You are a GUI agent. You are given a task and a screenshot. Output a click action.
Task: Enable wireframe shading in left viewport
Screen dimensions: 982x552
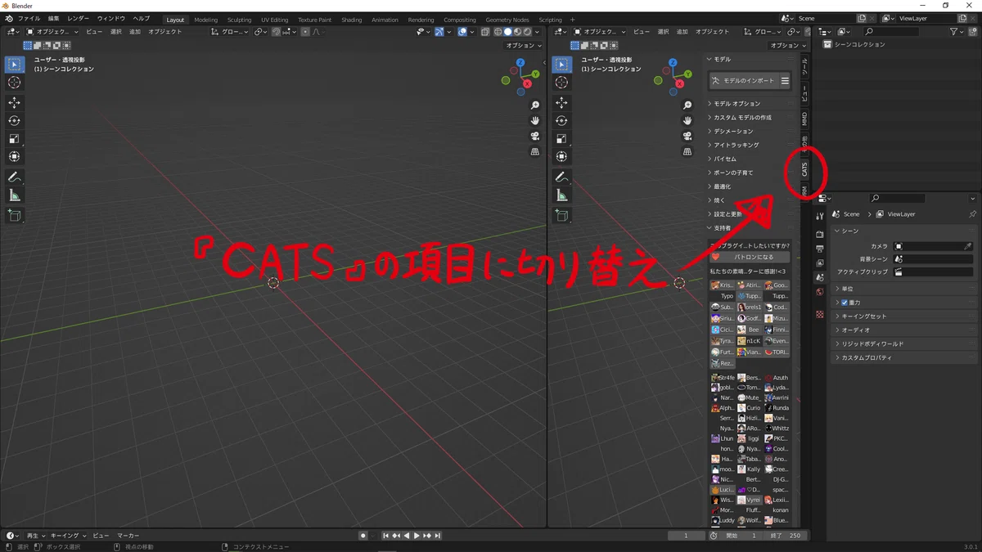tap(498, 32)
